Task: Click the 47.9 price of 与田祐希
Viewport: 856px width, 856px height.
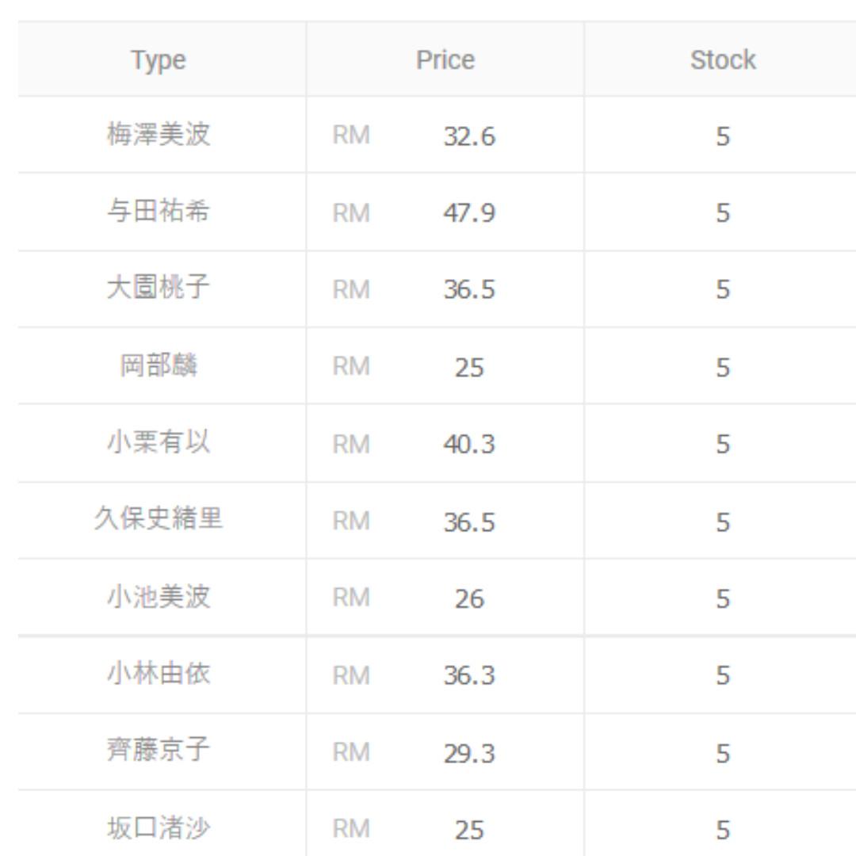Action: [468, 213]
